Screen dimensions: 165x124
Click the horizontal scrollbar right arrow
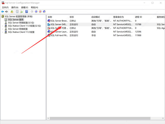coord(163,118)
